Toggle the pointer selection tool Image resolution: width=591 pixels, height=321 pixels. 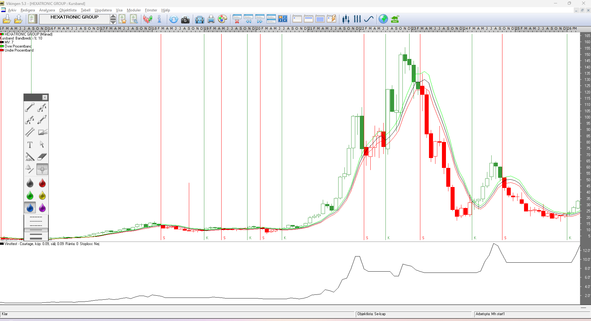42,145
